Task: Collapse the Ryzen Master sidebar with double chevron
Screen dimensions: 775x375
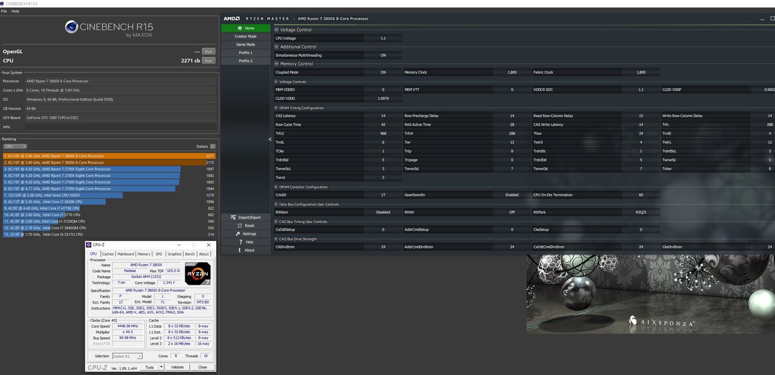Action: coord(271,139)
